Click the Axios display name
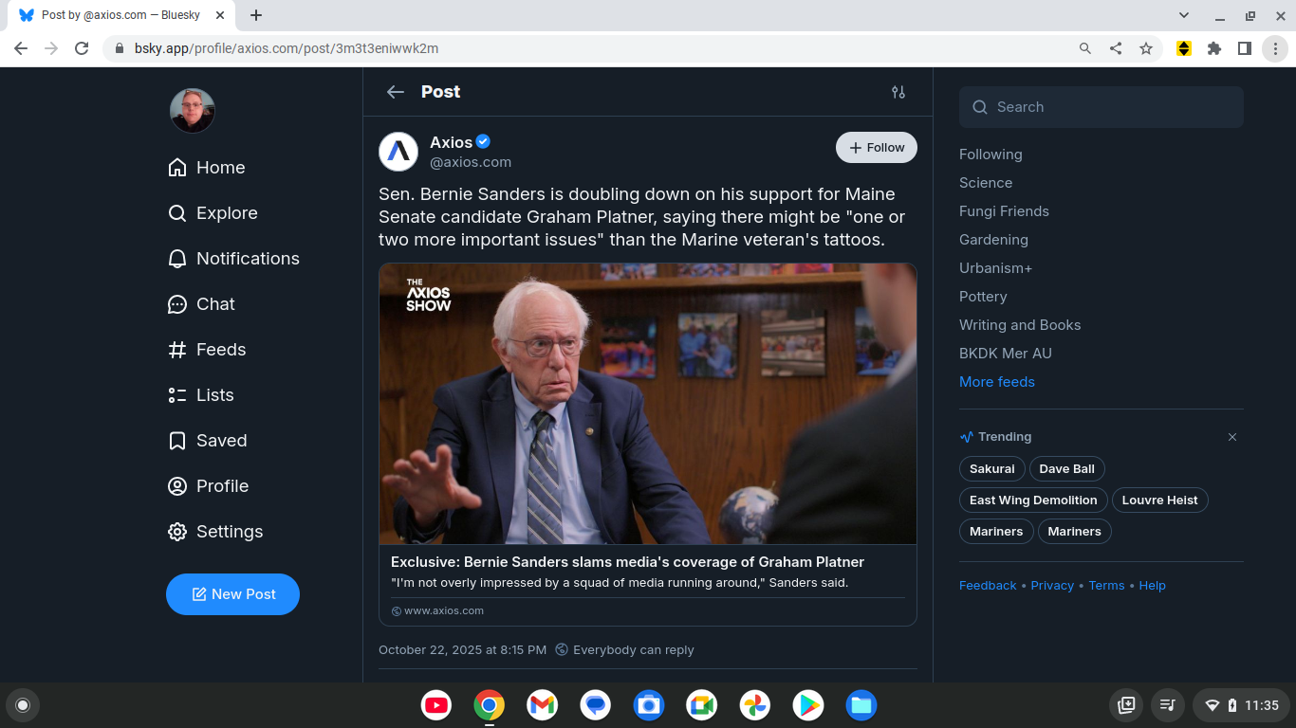This screenshot has height=728, width=1296. click(452, 142)
